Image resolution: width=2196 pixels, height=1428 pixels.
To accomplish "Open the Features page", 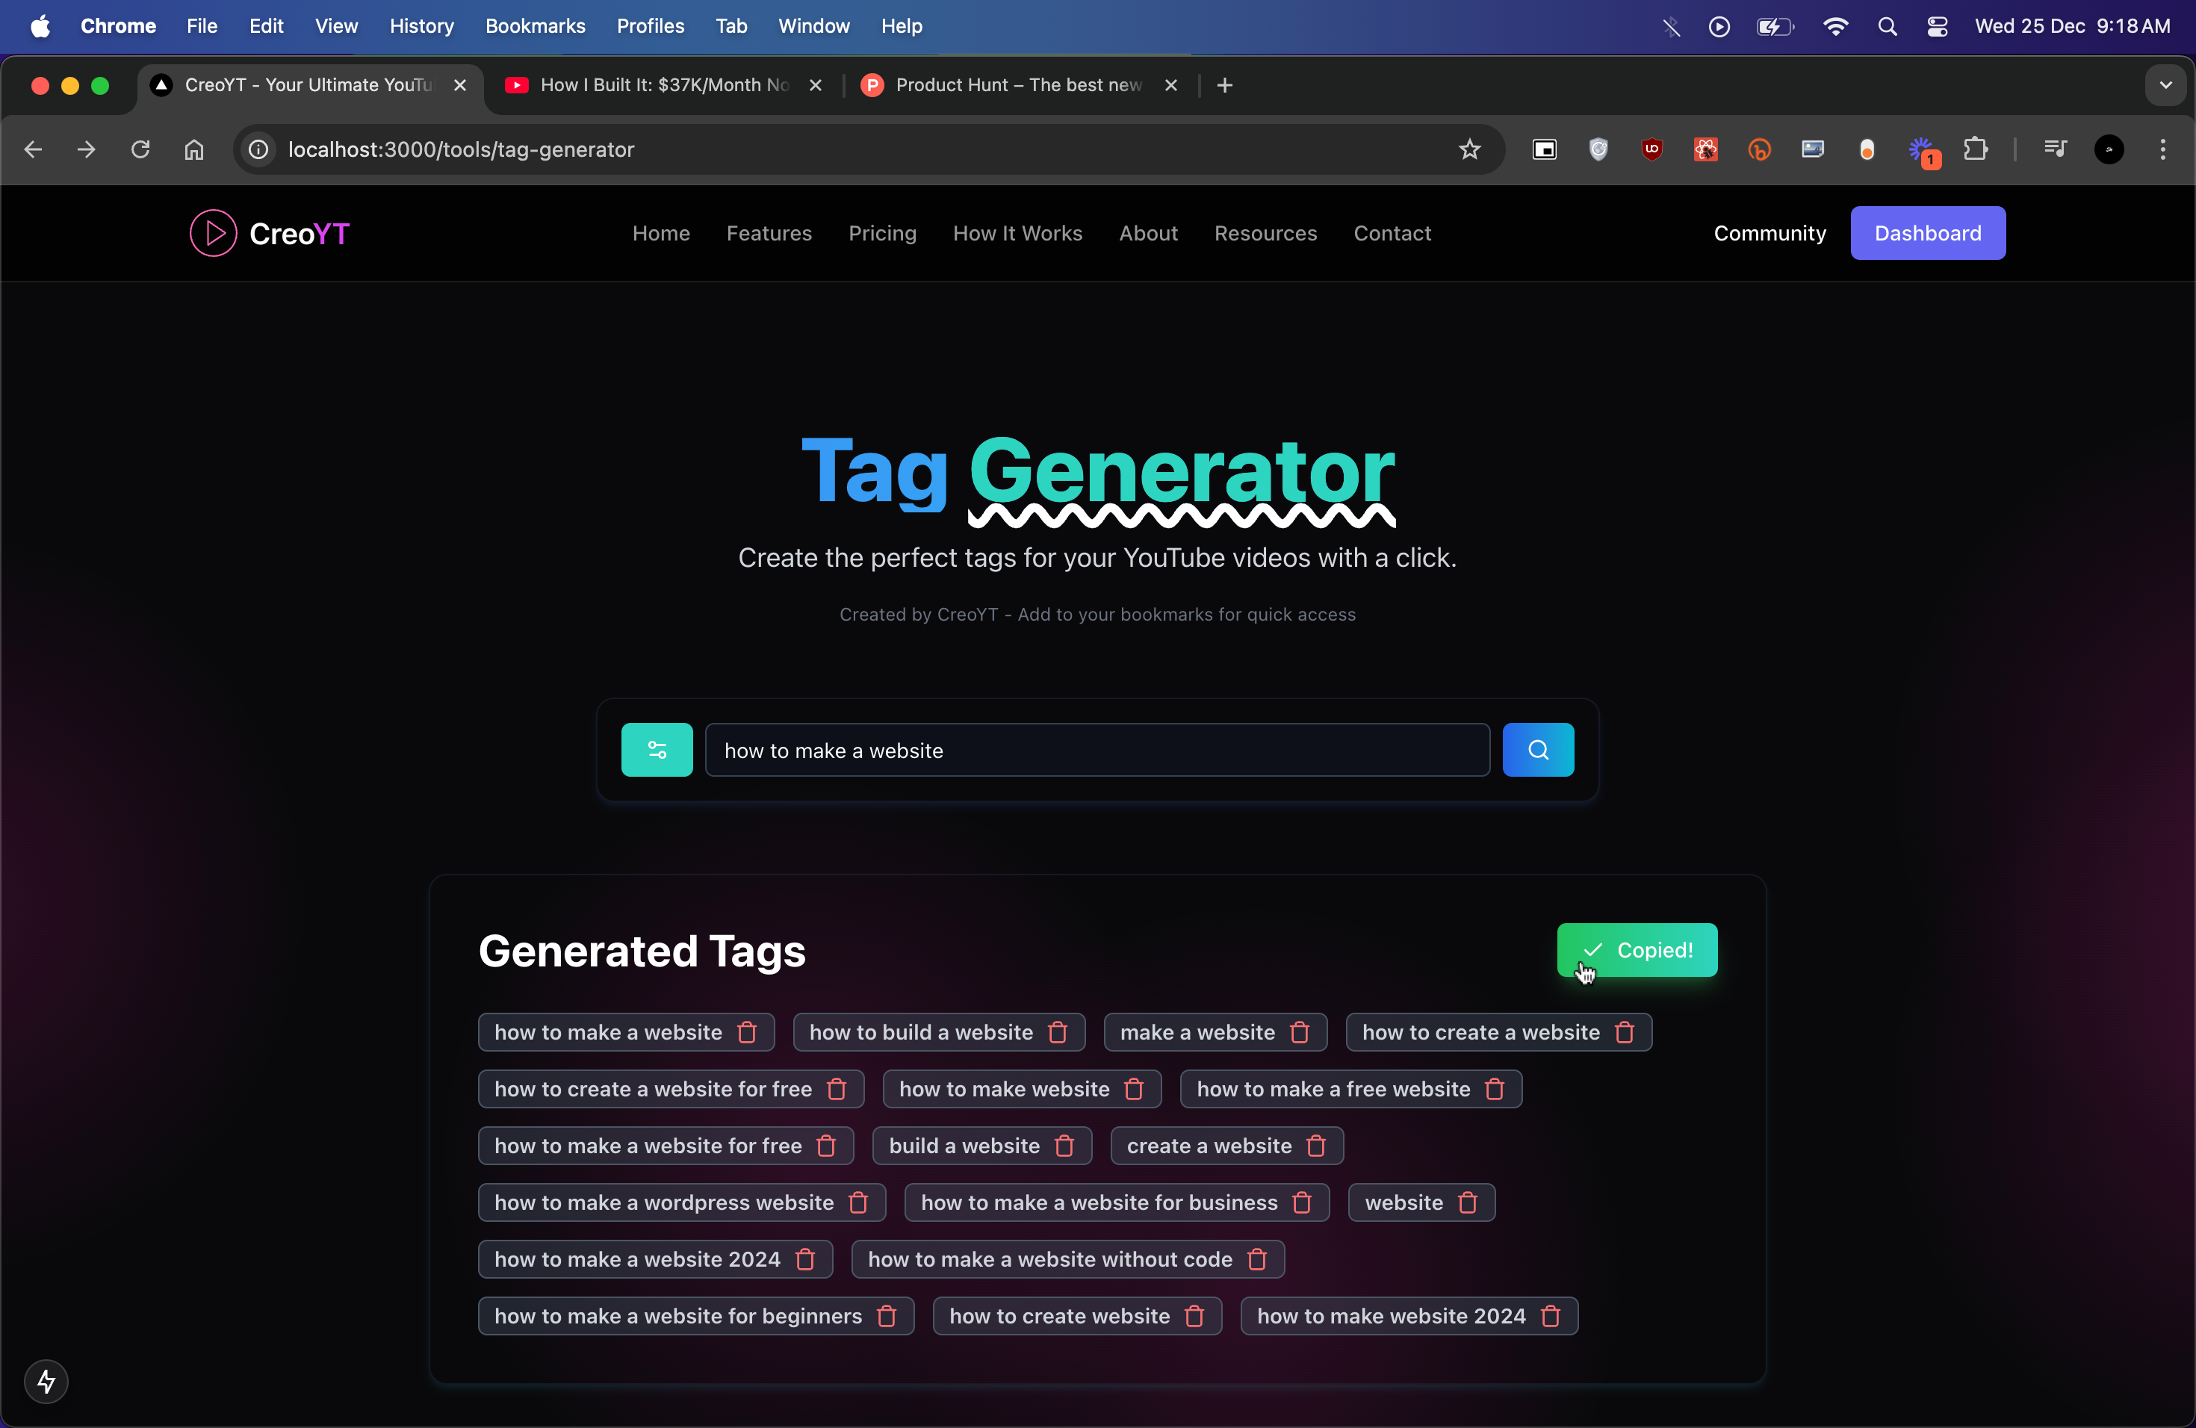I will tap(769, 232).
